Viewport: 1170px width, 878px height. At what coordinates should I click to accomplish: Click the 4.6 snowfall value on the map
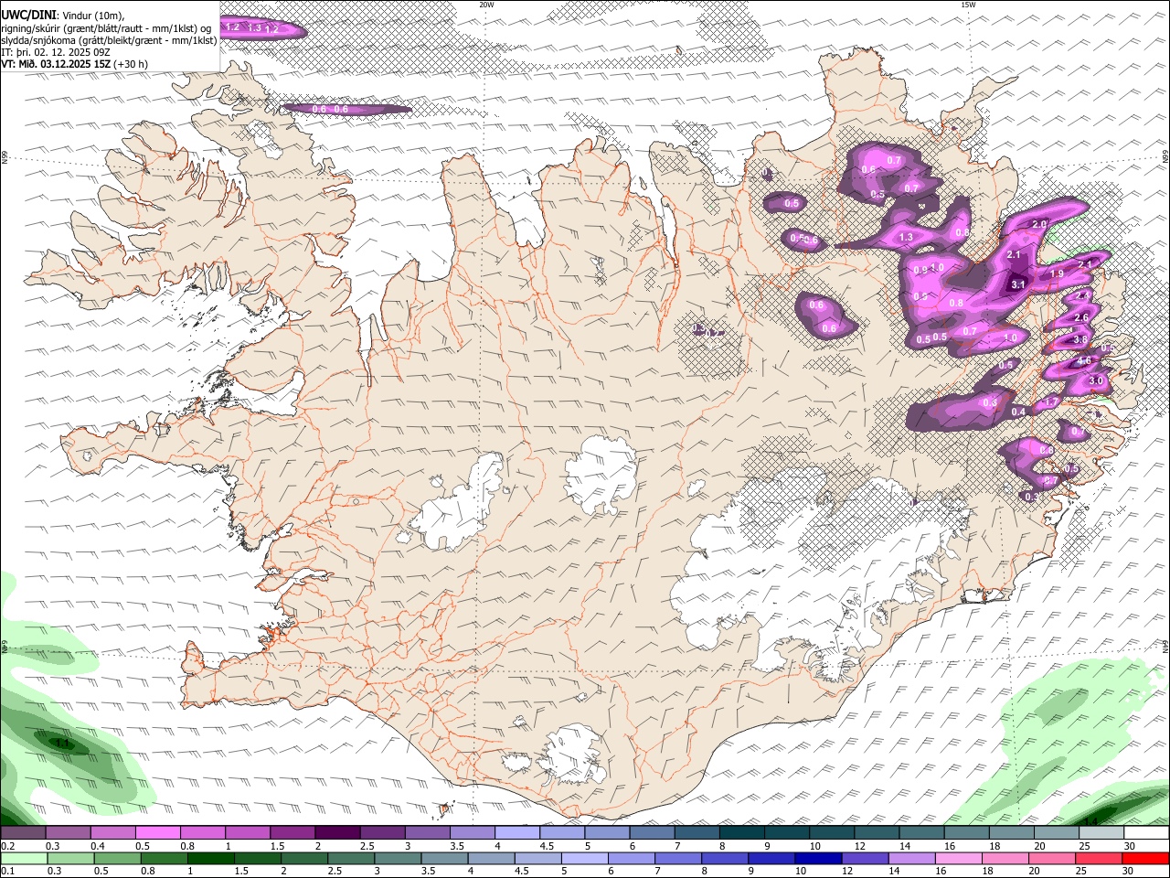(x=1084, y=361)
